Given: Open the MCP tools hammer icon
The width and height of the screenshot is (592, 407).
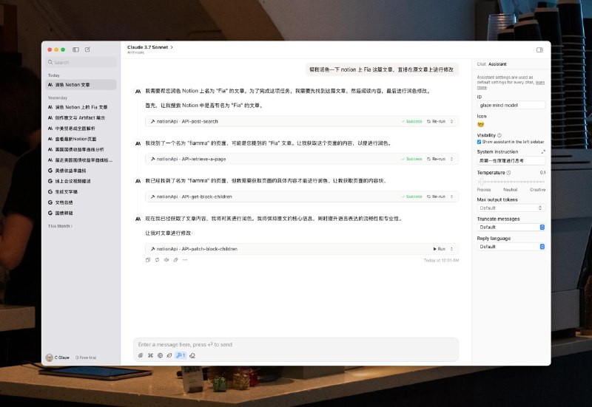Looking at the screenshot, I should (x=180, y=355).
